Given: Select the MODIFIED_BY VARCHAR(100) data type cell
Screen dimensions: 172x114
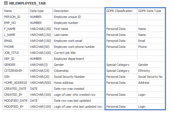Looking at the screenshot, I should coord(40,107).
